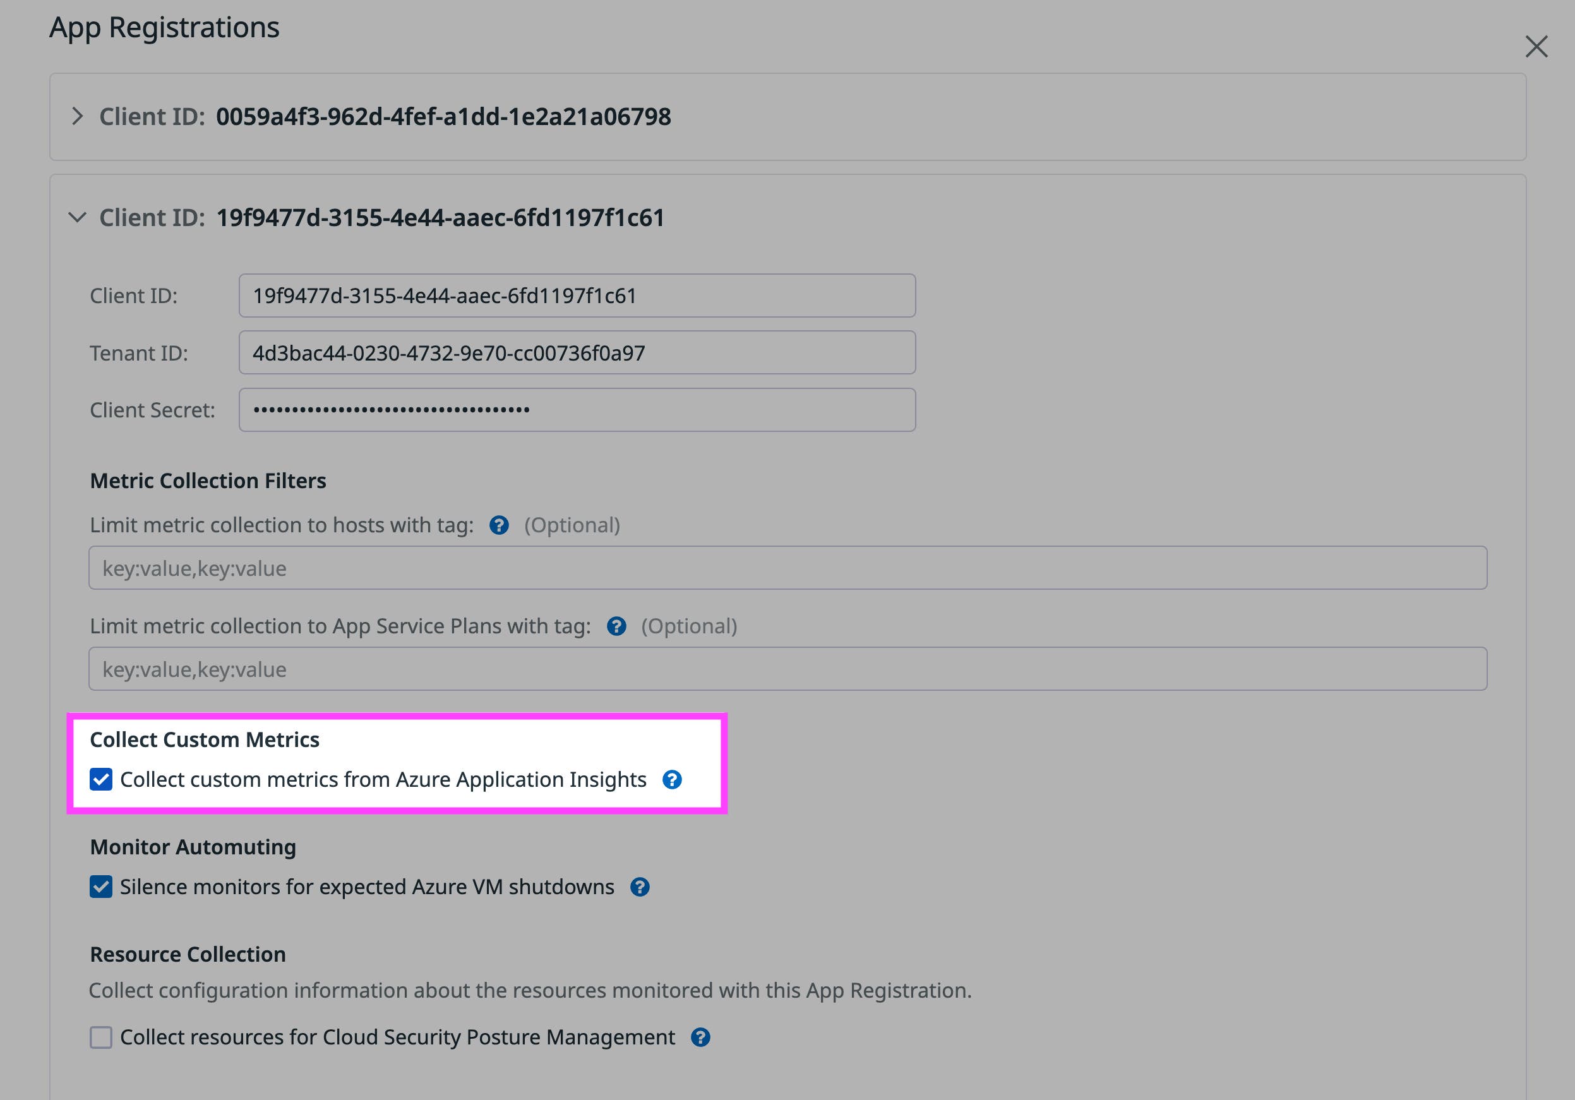This screenshot has width=1575, height=1100.
Task: Click the masked Client Secret field
Action: click(576, 409)
